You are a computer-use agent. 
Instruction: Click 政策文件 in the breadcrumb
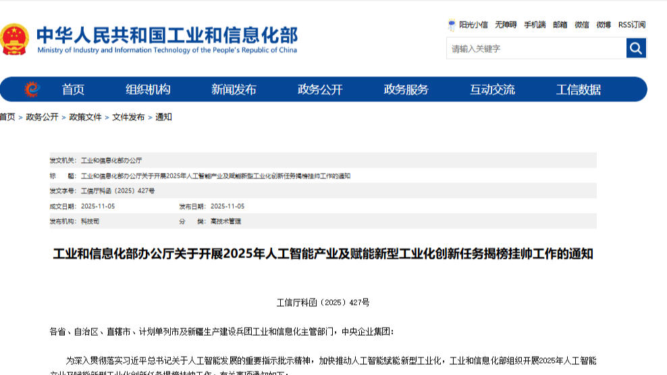tap(85, 117)
